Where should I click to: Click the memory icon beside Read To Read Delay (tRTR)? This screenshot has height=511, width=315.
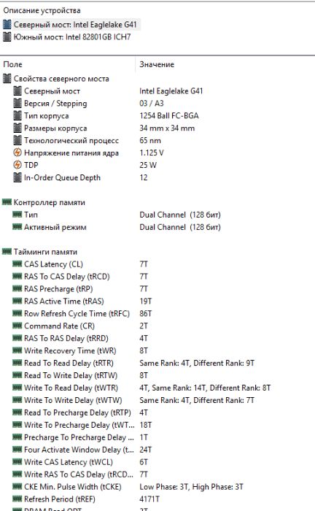point(17,364)
